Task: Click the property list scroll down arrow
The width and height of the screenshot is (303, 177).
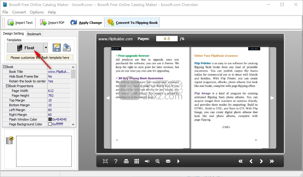Action: point(73,124)
